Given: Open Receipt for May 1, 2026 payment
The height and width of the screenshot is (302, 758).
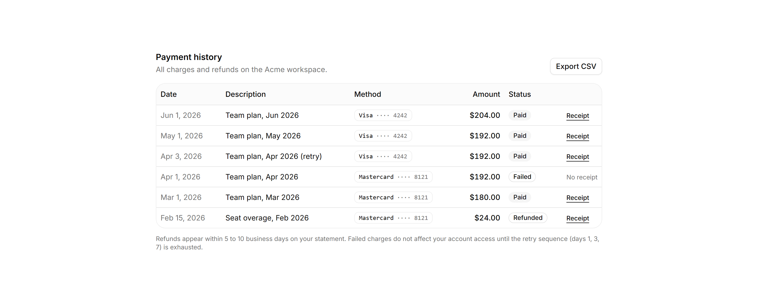Looking at the screenshot, I should (578, 136).
